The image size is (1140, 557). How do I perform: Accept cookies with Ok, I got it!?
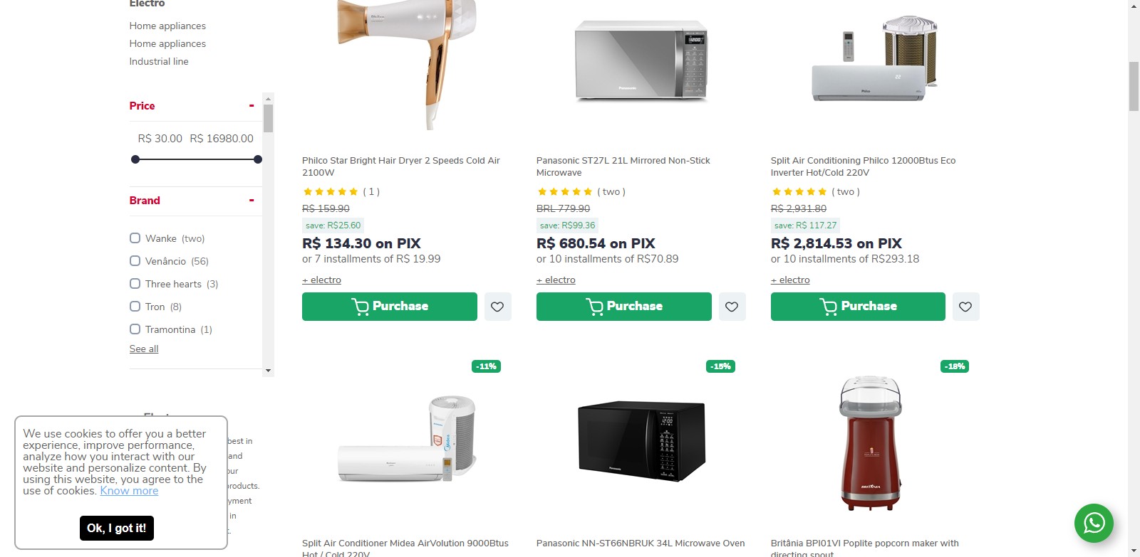[116, 528]
